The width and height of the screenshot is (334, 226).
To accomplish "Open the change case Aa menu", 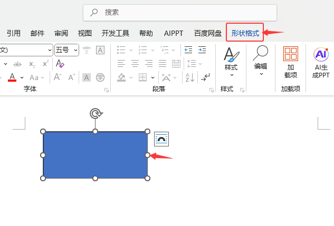I will pos(37,77).
